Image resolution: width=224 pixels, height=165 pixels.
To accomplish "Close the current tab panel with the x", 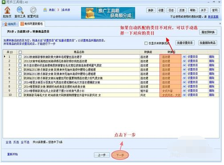I will click(220, 24).
